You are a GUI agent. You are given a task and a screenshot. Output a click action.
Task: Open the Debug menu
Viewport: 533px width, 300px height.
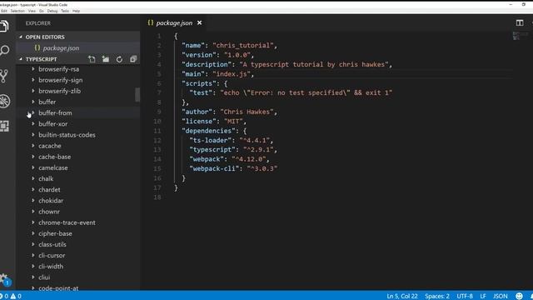52,11
